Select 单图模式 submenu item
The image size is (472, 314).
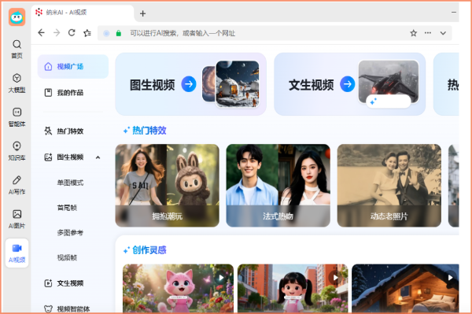[71, 183]
